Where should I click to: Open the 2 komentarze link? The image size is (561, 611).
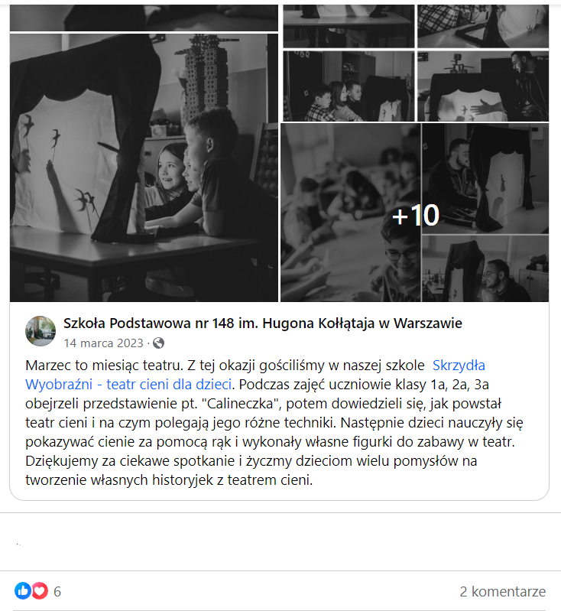click(x=503, y=592)
